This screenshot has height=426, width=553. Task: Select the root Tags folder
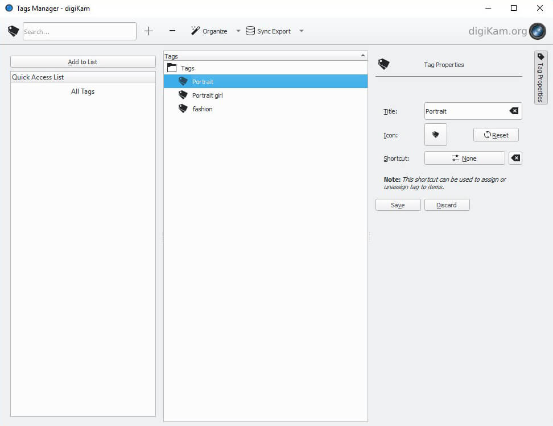tap(187, 68)
